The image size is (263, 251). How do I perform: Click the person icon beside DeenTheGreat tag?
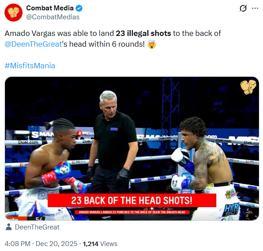9,227
